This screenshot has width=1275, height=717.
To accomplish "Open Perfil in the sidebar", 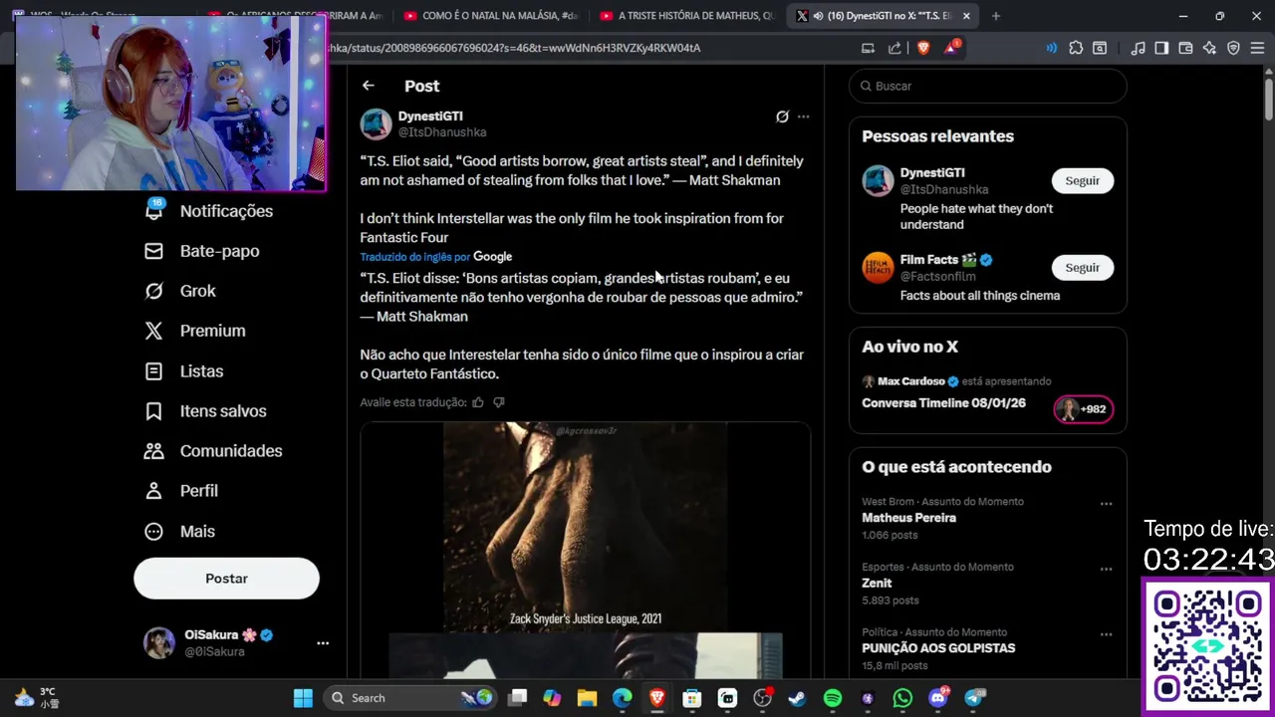I will pyautogui.click(x=182, y=491).
